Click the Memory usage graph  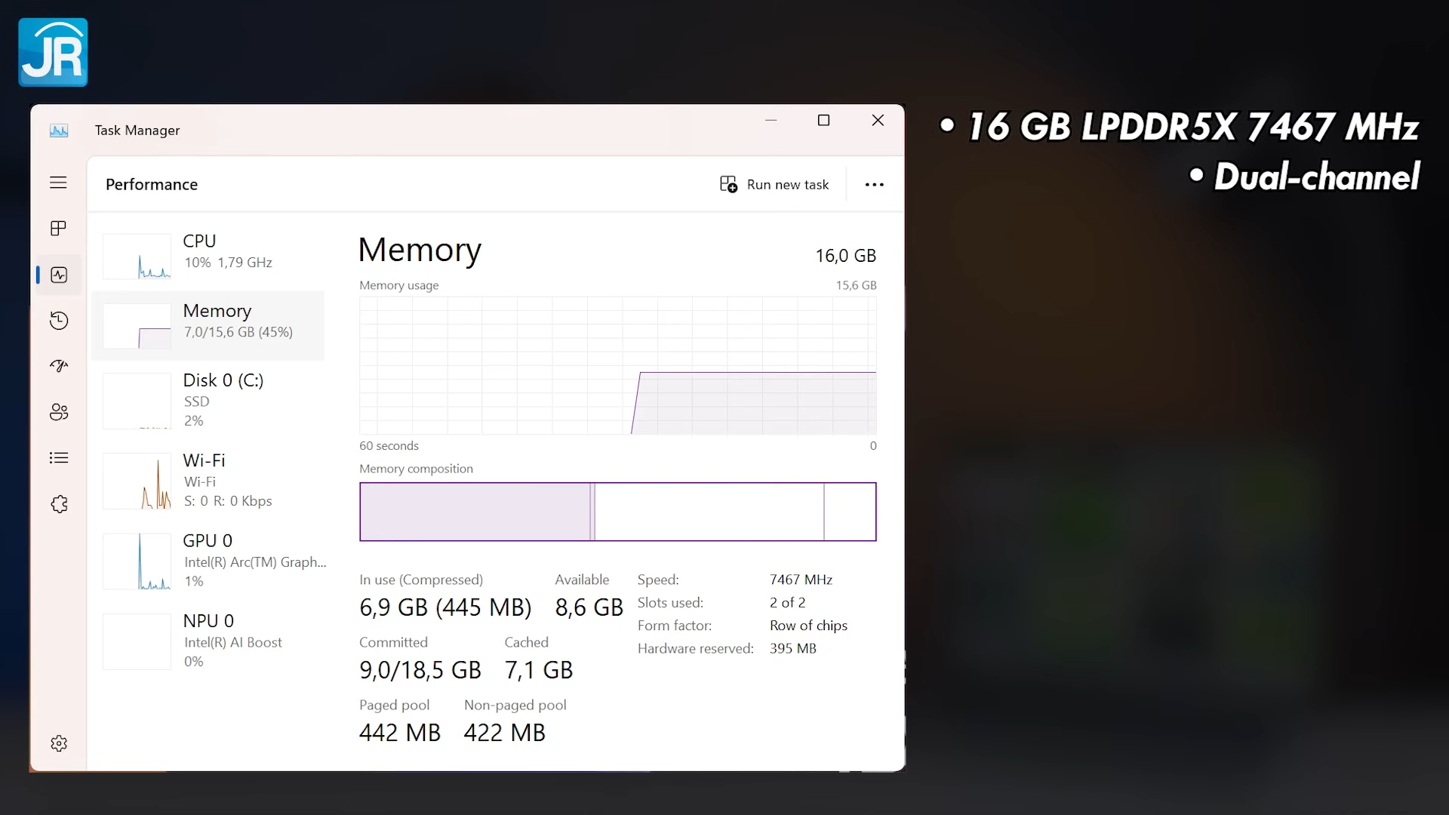click(x=617, y=366)
